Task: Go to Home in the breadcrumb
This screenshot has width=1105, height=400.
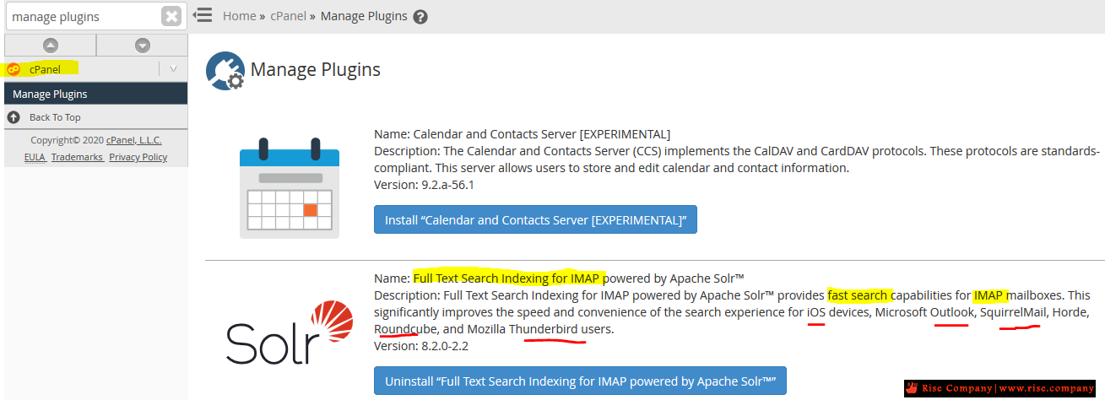Action: pyautogui.click(x=240, y=16)
